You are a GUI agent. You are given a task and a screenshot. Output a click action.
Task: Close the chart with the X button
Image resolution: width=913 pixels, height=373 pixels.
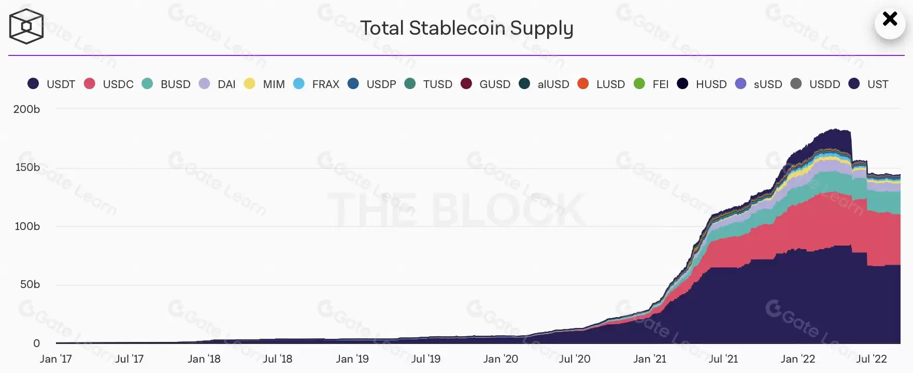890,20
